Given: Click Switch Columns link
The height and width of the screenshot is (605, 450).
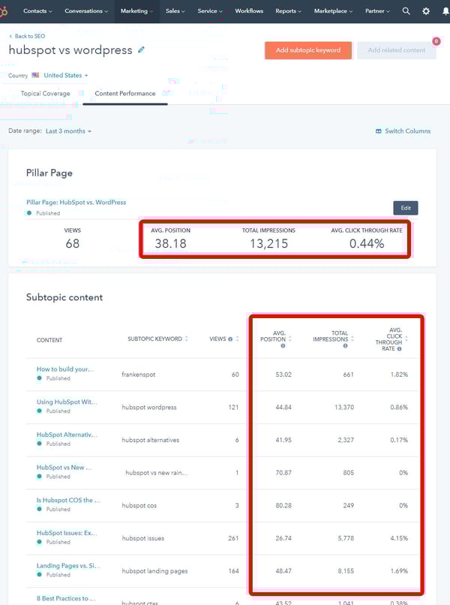Looking at the screenshot, I should pos(407,131).
